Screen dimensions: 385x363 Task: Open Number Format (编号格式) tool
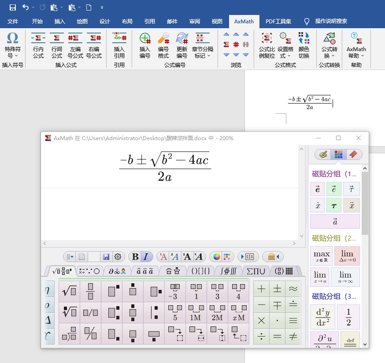point(163,46)
